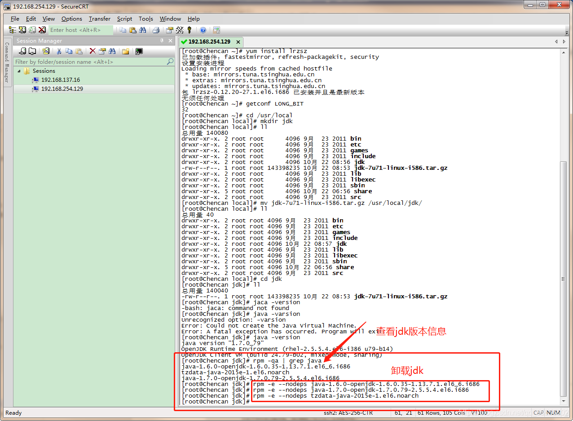Click the lock session toolbar icon
573x421 pixels.
click(216, 30)
